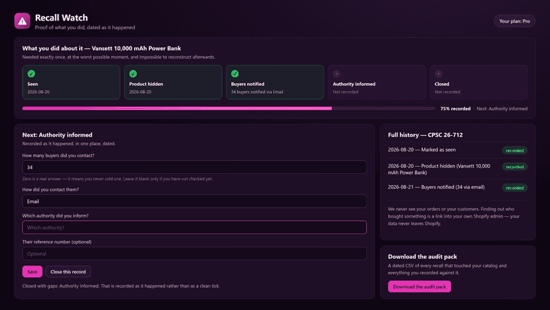Focus the Which authority? input field
Image resolution: width=550 pixels, height=310 pixels.
point(195,228)
